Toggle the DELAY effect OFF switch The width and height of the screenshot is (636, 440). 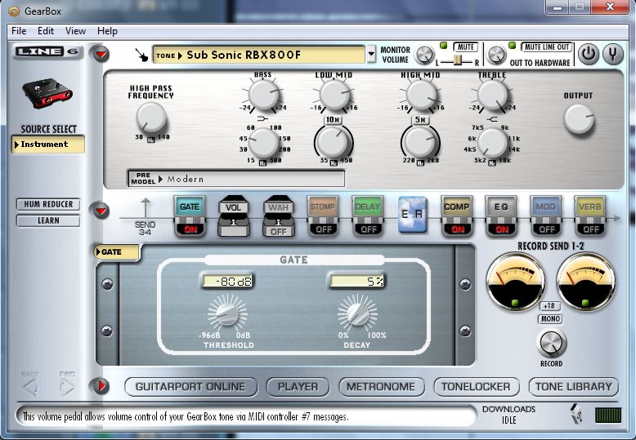(x=369, y=229)
